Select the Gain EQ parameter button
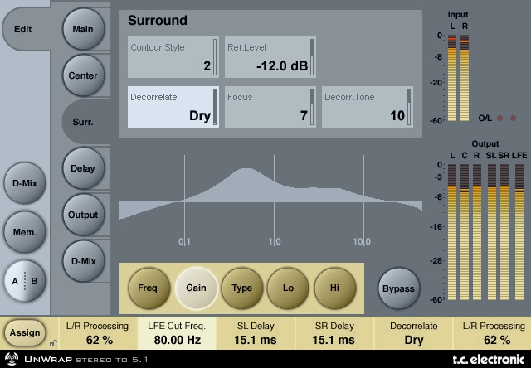The image size is (531, 368). (x=196, y=288)
